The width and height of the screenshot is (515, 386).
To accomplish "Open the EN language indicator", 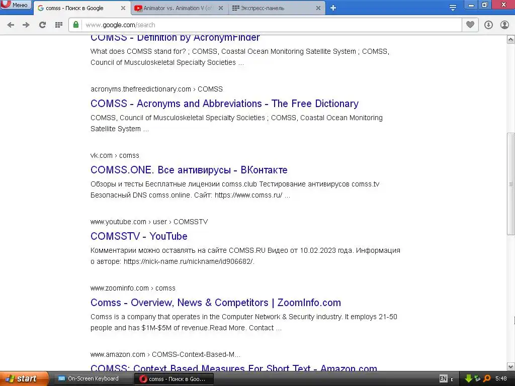I will tap(443, 378).
